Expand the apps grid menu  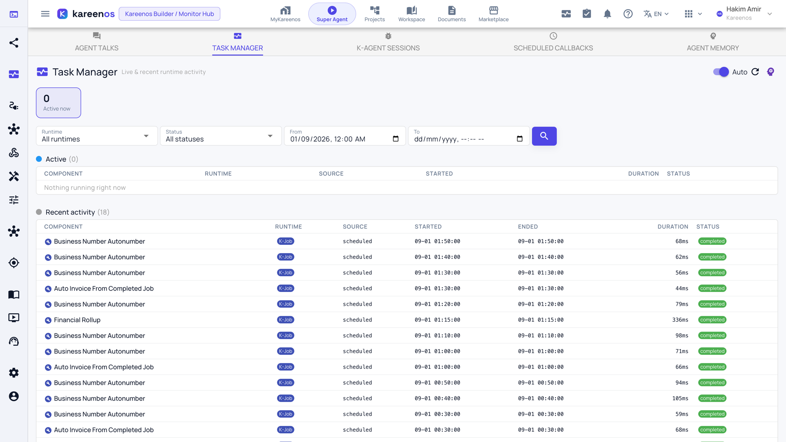(x=693, y=14)
